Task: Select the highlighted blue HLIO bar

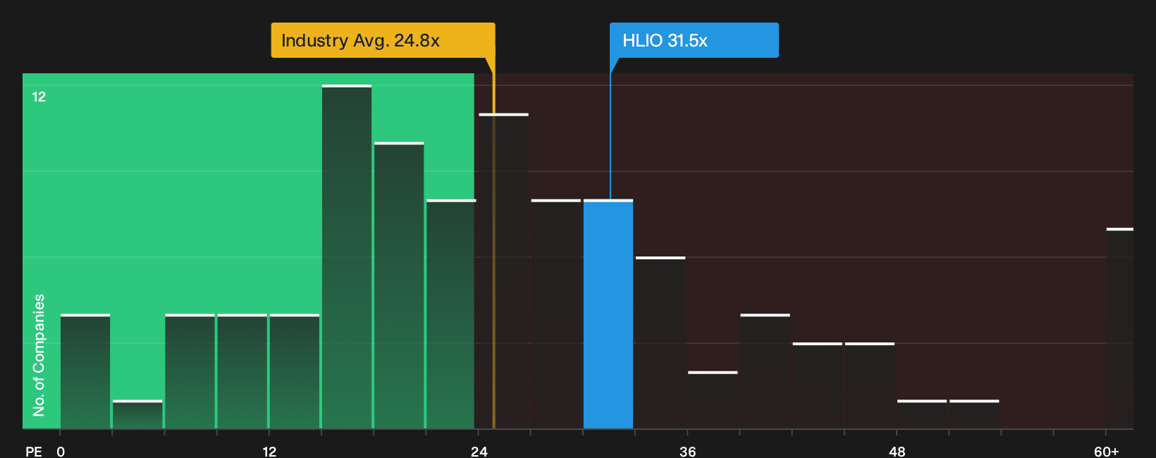Action: coord(608,314)
